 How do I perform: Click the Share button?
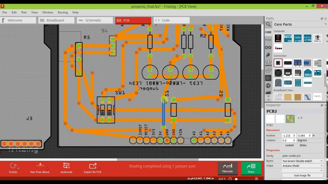tap(251, 168)
